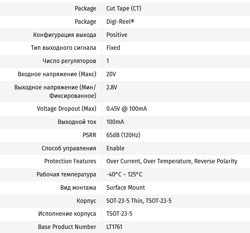
Task: Select the Positive output configuration value
Action: (x=117, y=35)
